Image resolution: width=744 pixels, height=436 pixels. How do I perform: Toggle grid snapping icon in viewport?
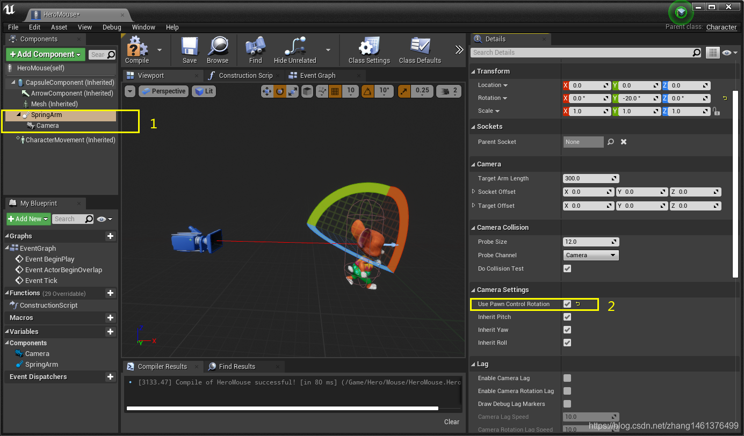(x=335, y=91)
